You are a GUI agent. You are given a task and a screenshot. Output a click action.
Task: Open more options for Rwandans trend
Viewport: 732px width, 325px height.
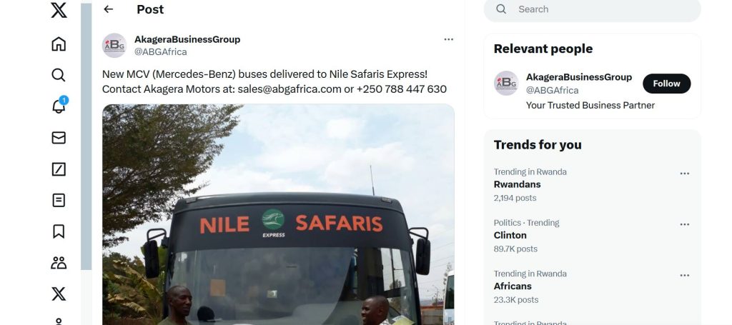[684, 174]
